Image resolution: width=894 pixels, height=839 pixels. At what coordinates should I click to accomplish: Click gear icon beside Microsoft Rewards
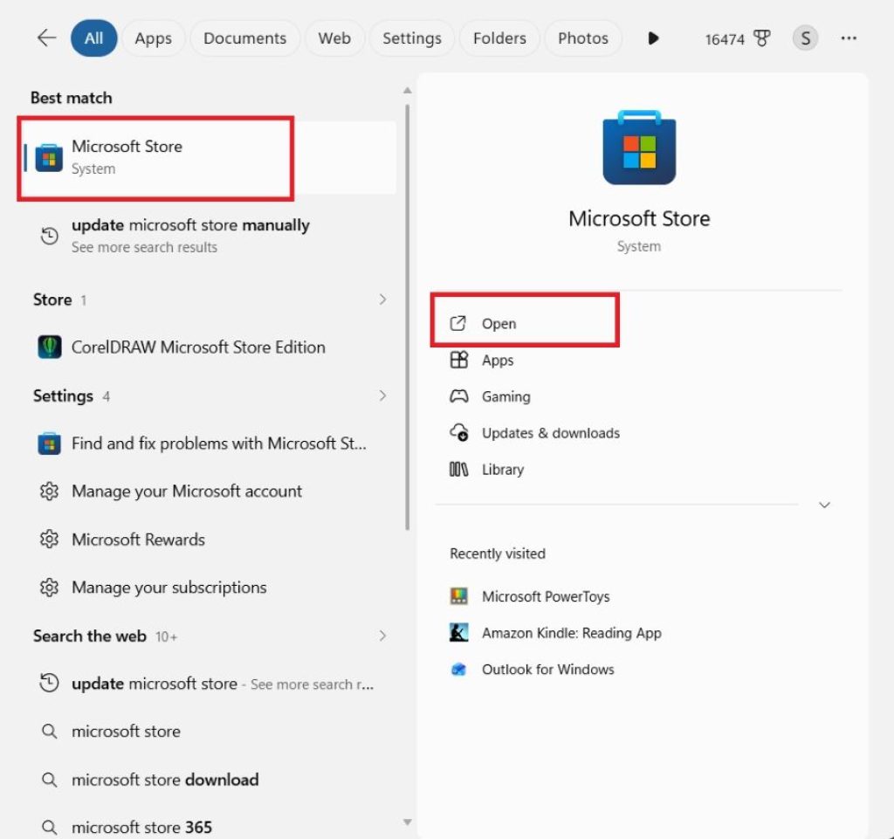(49, 540)
